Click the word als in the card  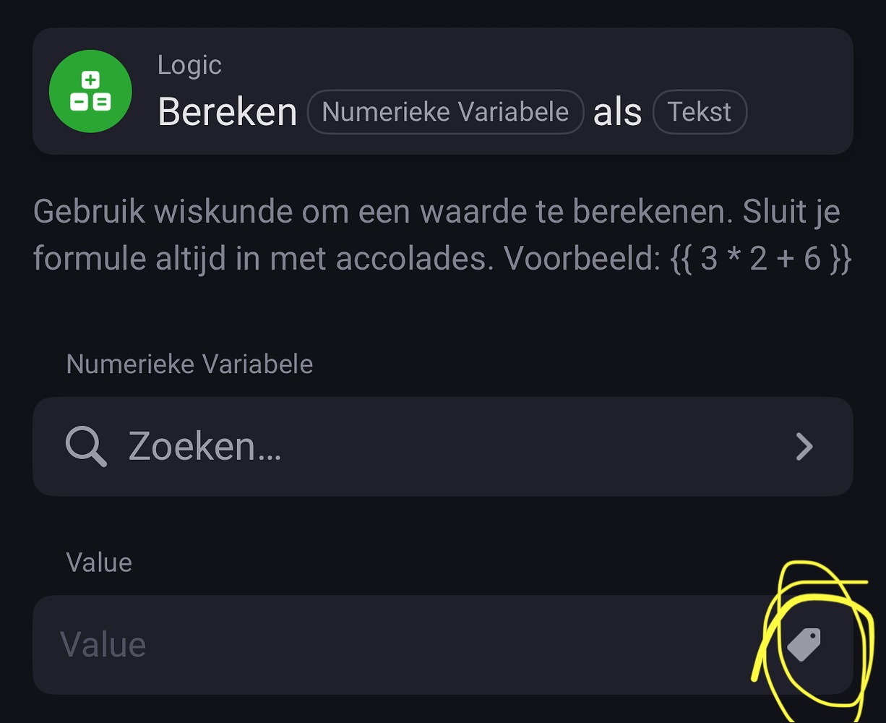[x=617, y=113]
